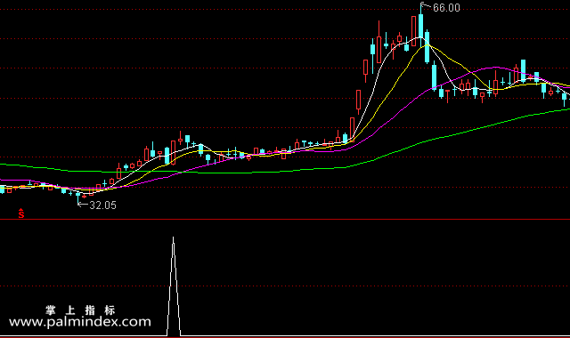Click the white indicator spike peak

(173, 238)
